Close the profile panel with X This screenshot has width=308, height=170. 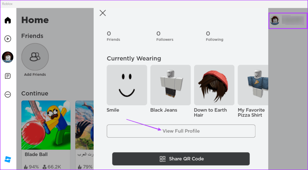click(x=103, y=13)
